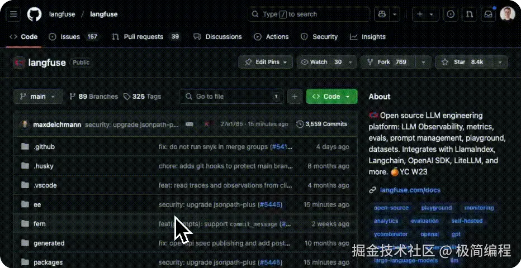Expand the Fork options arrow
The width and height of the screenshot is (521, 268).
click(423, 62)
